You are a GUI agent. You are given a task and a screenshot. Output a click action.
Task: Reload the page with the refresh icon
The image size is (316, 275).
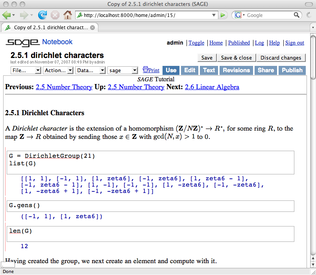pos(43,15)
